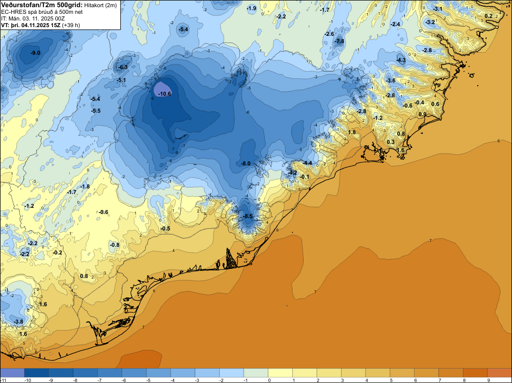
Task: Click the -8.5 temperature value
Action: [x=248, y=216]
